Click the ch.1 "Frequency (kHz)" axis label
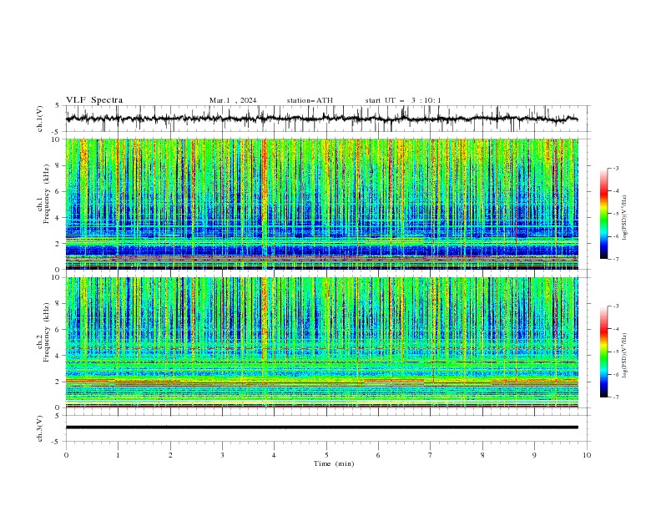The width and height of the screenshot is (661, 511). (46, 195)
